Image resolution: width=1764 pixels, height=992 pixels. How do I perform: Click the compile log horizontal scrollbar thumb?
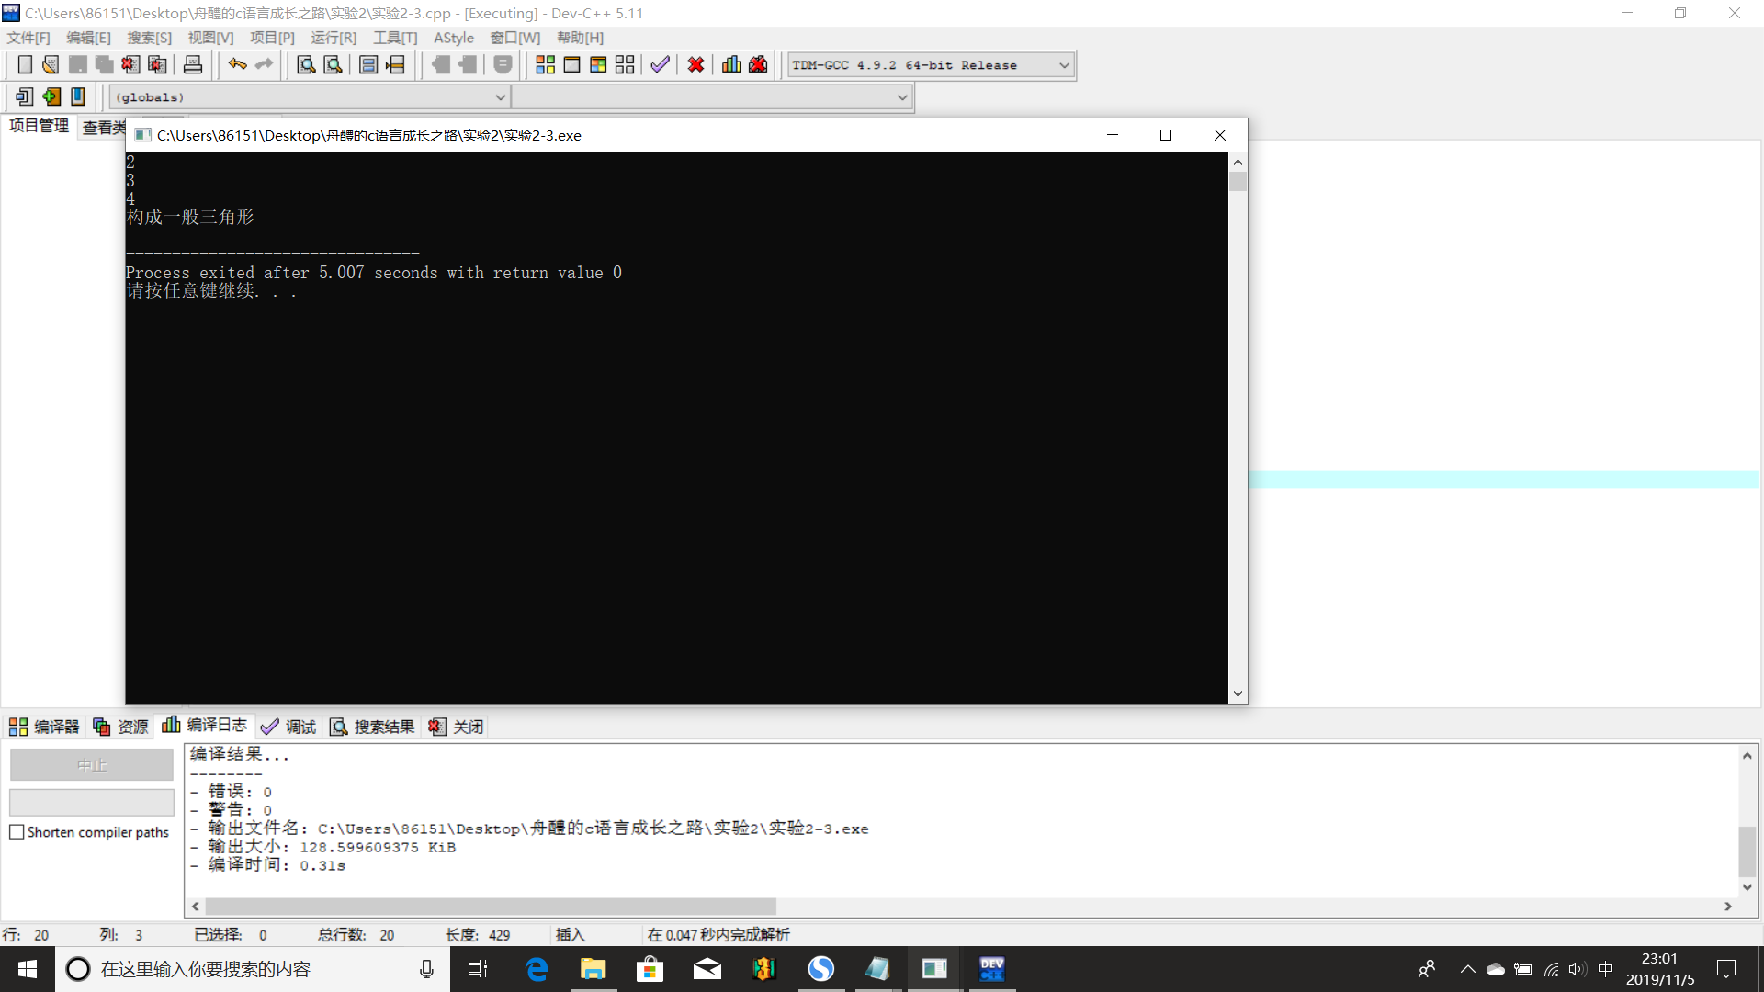tap(491, 907)
